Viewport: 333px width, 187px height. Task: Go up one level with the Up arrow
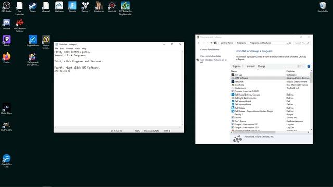pyautogui.click(x=211, y=43)
